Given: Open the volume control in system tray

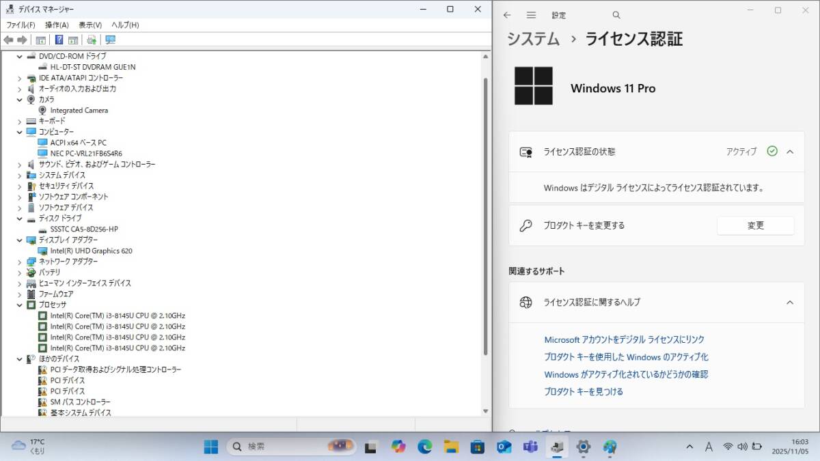Looking at the screenshot, I should click(x=742, y=447).
